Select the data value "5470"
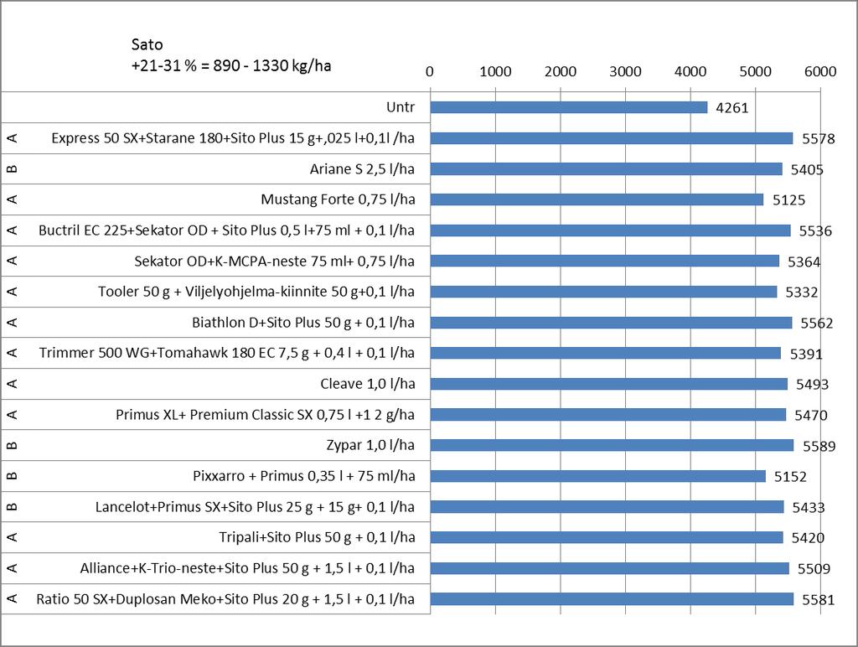The height and width of the screenshot is (647, 858). (x=811, y=416)
